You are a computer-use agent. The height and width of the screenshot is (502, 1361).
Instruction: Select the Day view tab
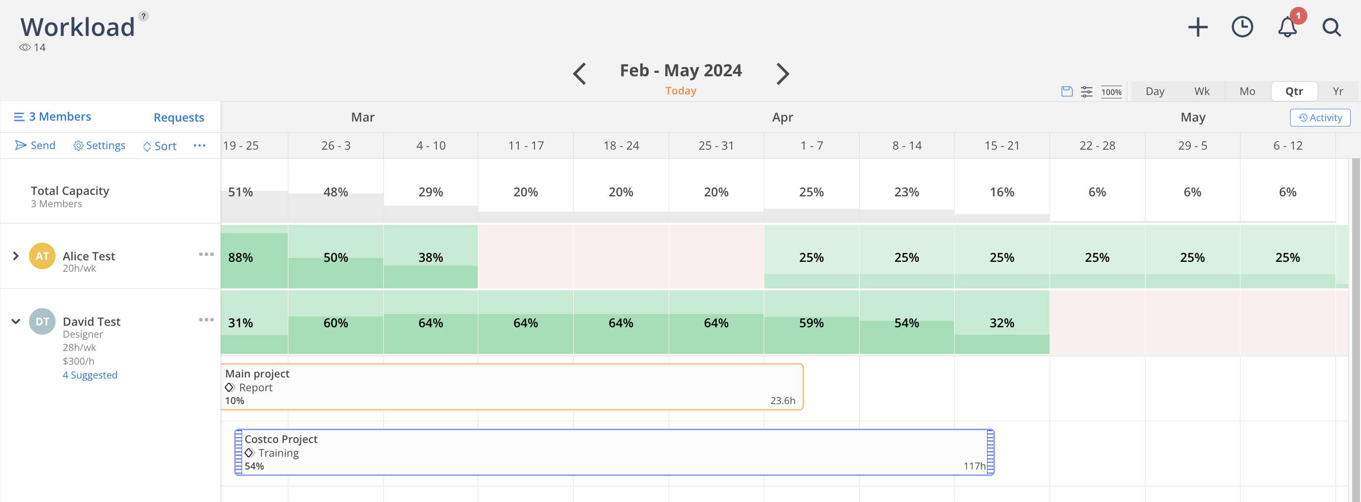click(1155, 91)
